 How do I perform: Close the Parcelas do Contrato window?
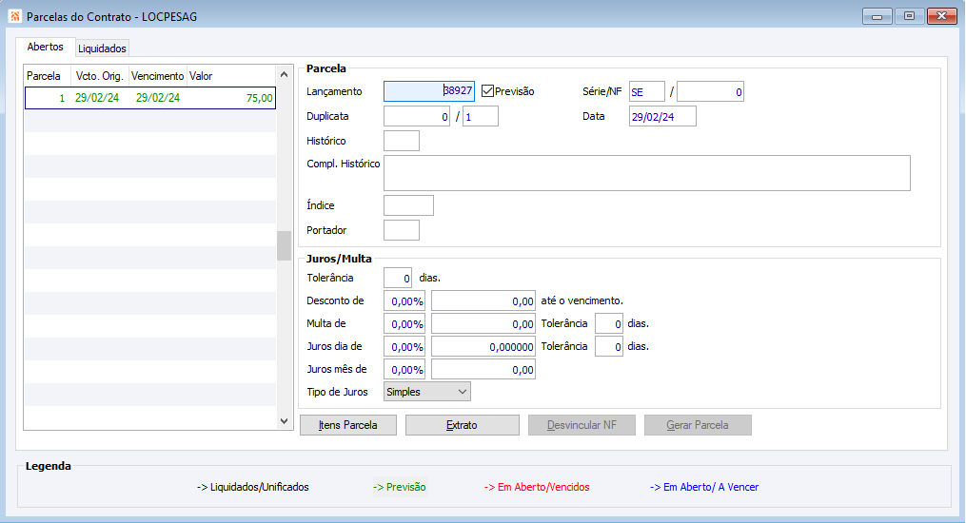click(x=942, y=16)
